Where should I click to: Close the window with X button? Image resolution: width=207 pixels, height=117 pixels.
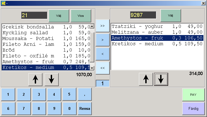[203, 3]
